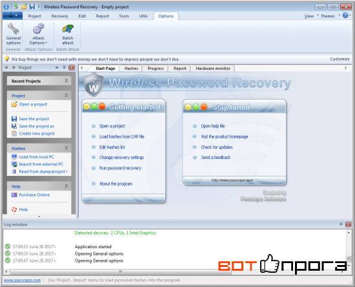Image resolution: width=355 pixels, height=287 pixels.
Task: Close the Project side panel
Action: point(72,68)
